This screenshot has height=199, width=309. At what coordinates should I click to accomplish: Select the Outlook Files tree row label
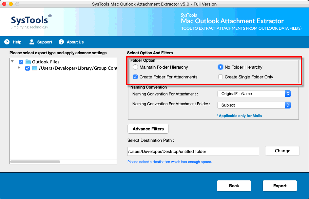(46, 62)
